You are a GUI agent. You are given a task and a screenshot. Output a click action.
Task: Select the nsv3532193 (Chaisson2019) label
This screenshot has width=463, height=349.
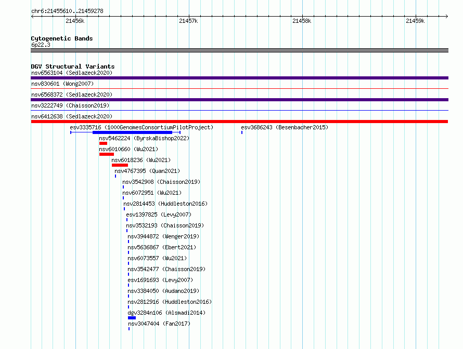pyautogui.click(x=165, y=225)
